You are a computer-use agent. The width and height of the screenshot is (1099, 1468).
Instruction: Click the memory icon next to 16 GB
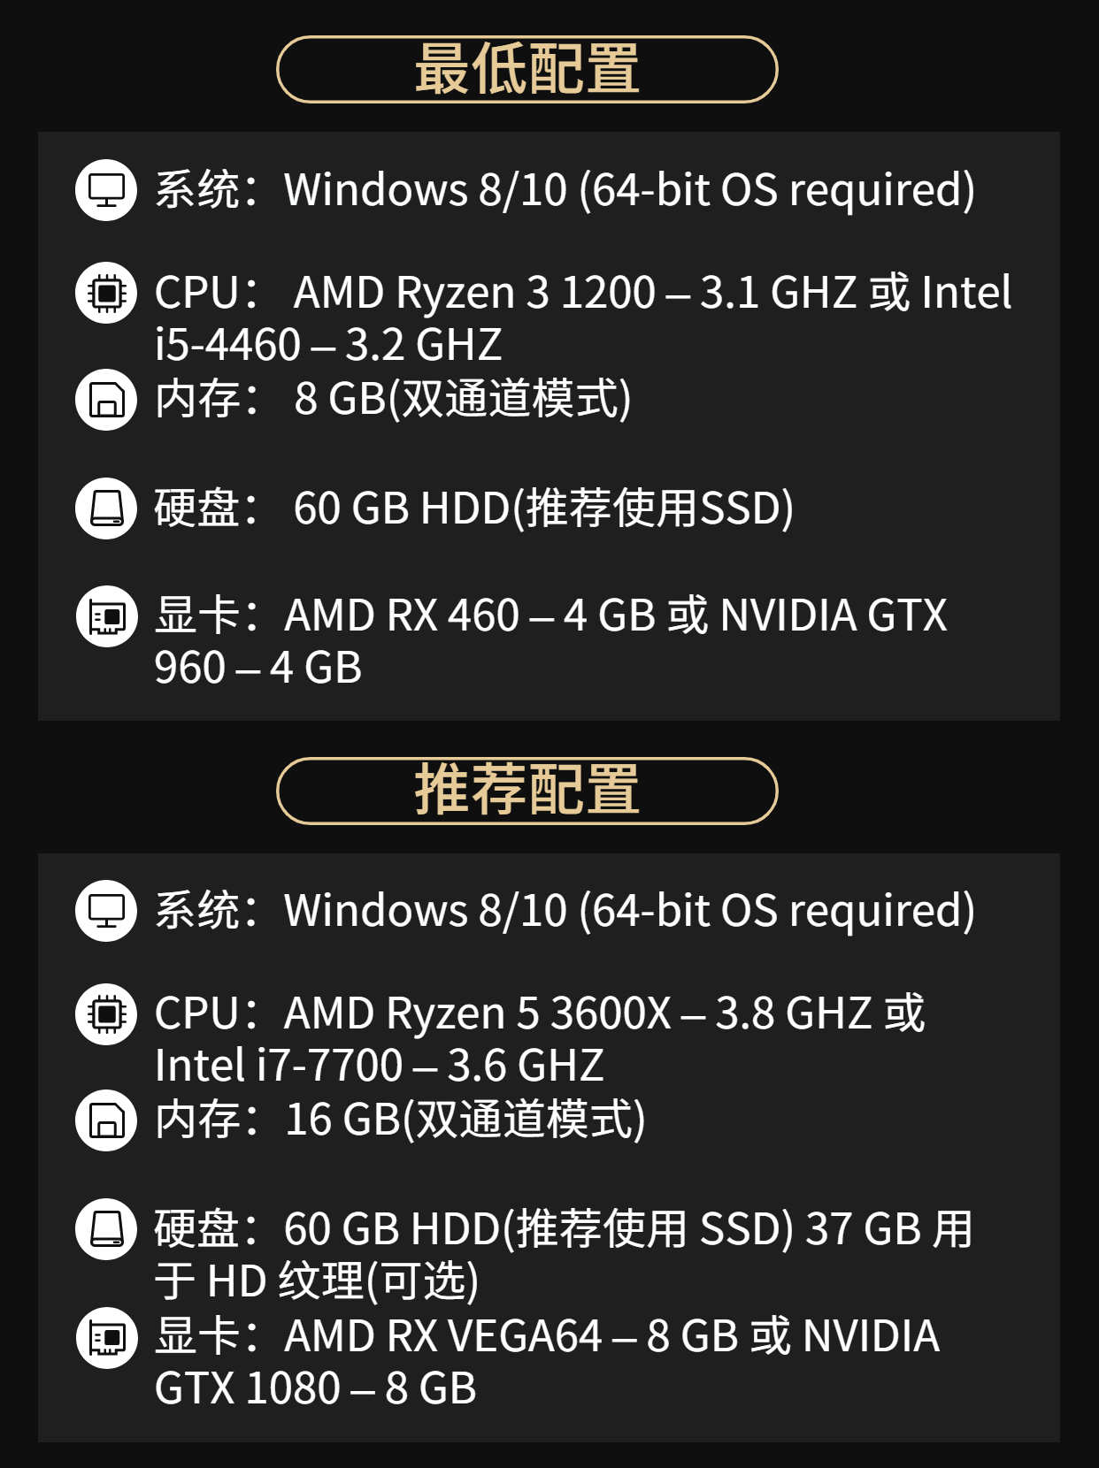pyautogui.click(x=106, y=1120)
